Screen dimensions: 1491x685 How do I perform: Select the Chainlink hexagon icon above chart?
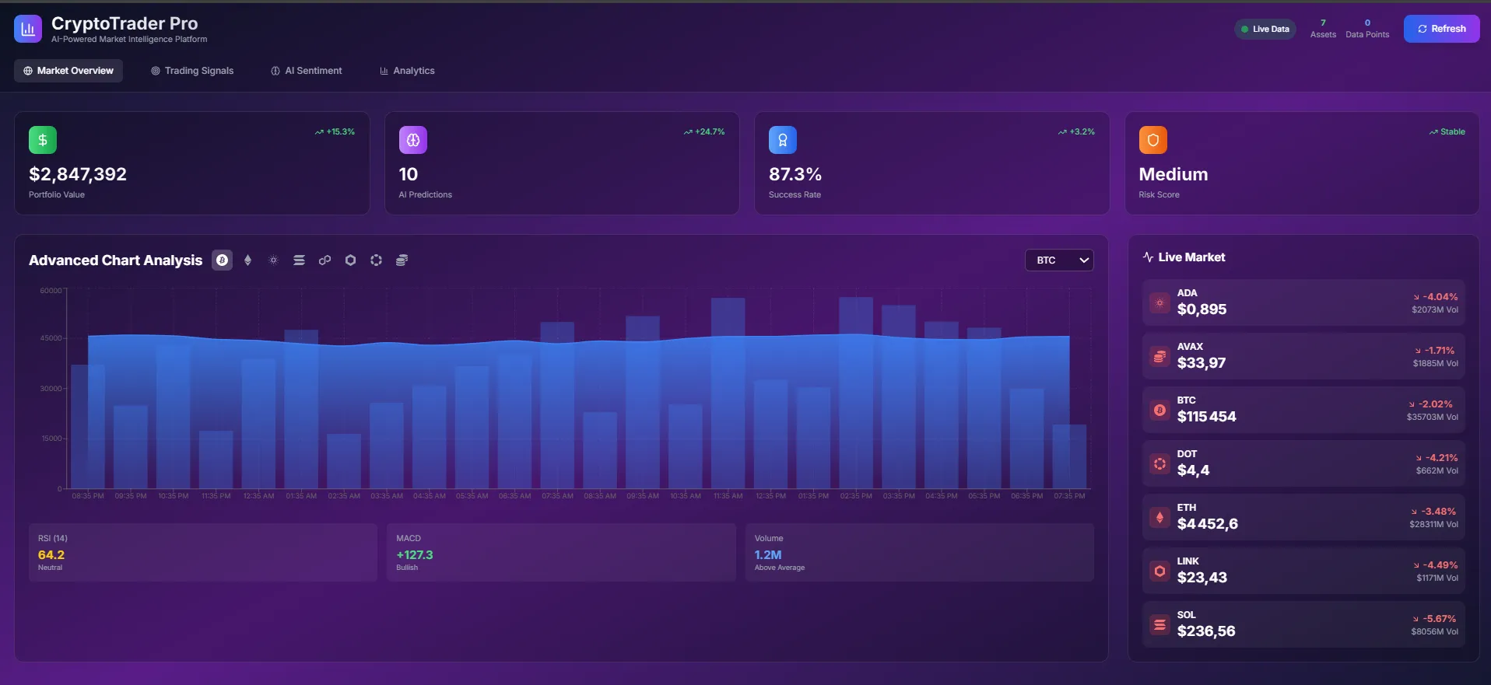(x=350, y=260)
